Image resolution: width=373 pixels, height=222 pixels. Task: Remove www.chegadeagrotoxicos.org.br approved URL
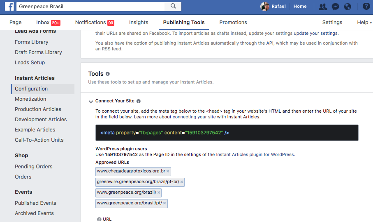coord(168,171)
